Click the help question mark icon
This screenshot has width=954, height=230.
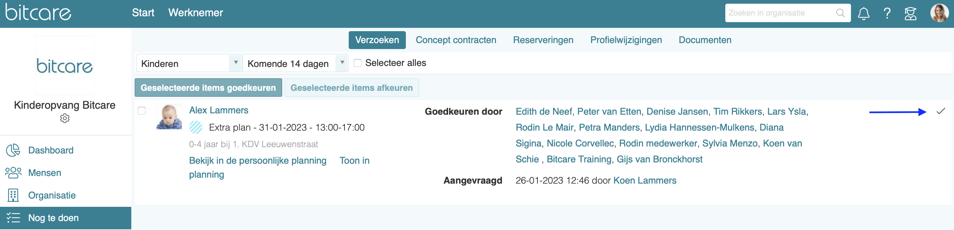pos(887,14)
